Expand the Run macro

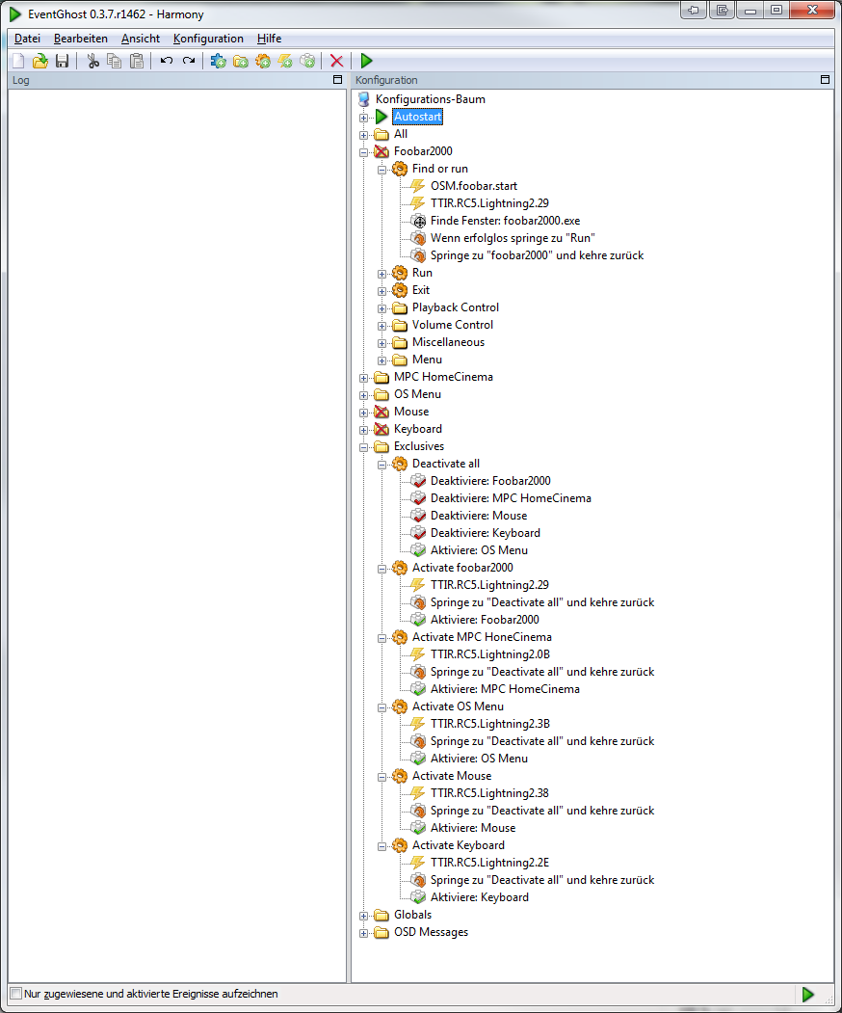tap(382, 274)
